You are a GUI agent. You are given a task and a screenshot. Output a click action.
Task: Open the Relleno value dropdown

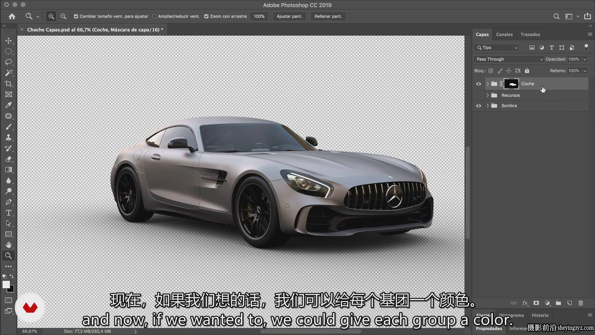[585, 71]
